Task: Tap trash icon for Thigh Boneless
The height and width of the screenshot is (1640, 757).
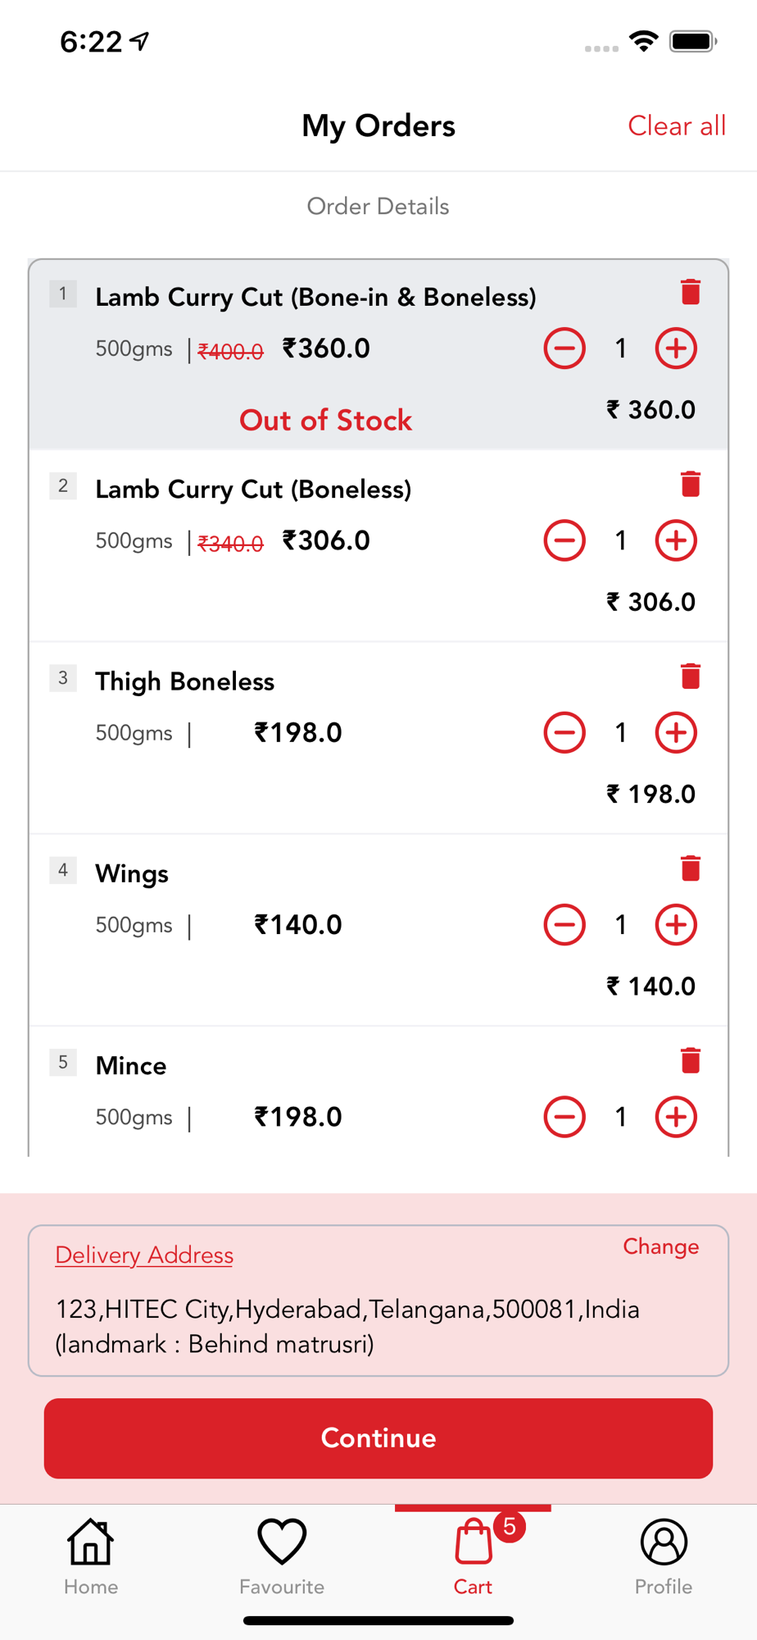Action: (x=690, y=676)
